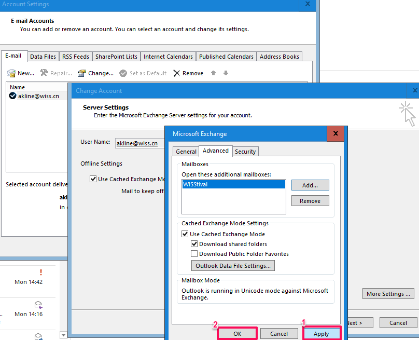The image size is (419, 340).
Task: Click Remove button next to mailbox list
Action: pyautogui.click(x=310, y=201)
